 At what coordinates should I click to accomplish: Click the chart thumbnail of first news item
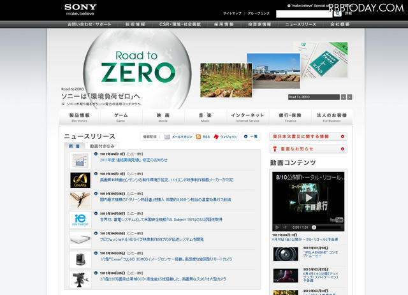80,160
